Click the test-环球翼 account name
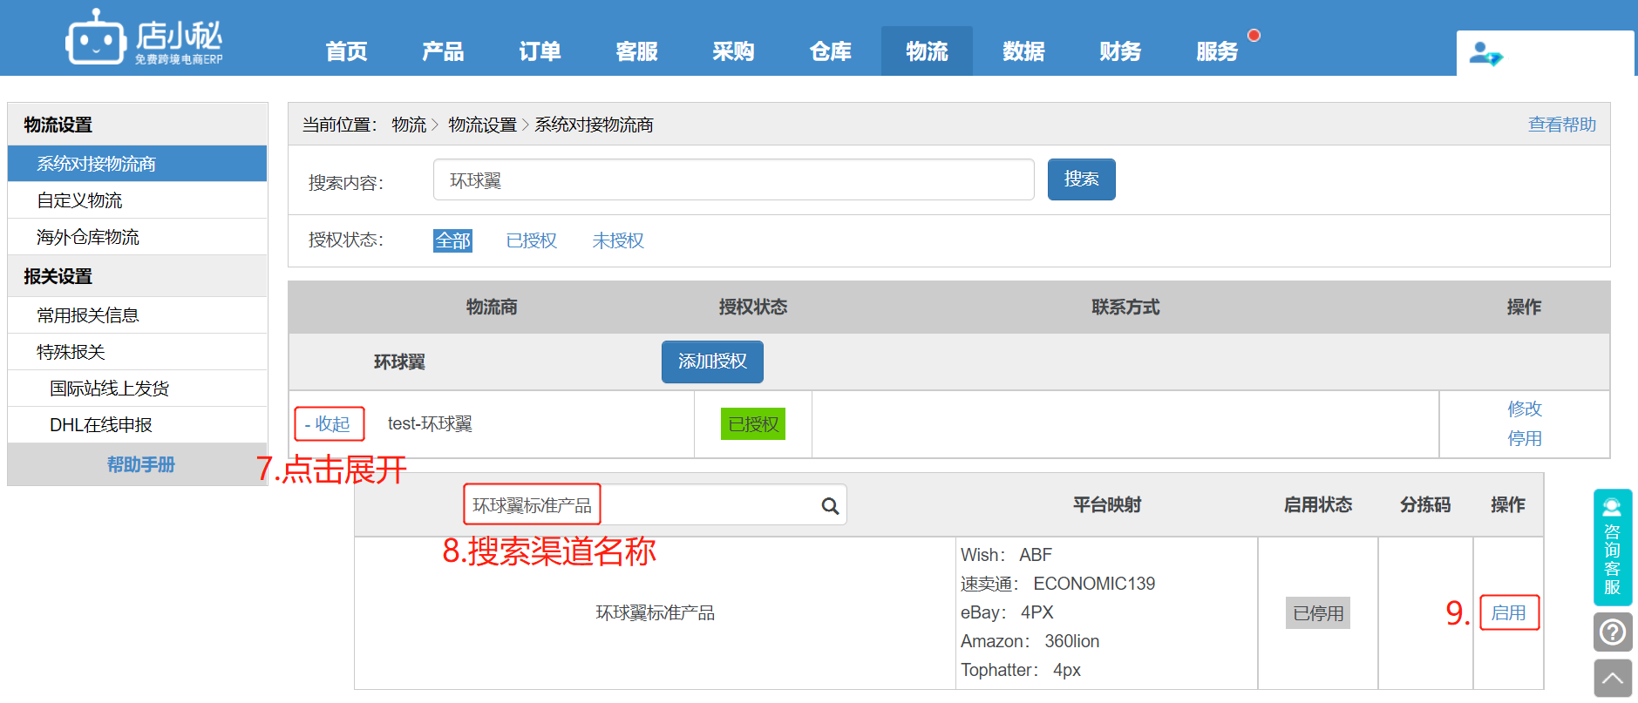The height and width of the screenshot is (703, 1638). click(x=430, y=423)
